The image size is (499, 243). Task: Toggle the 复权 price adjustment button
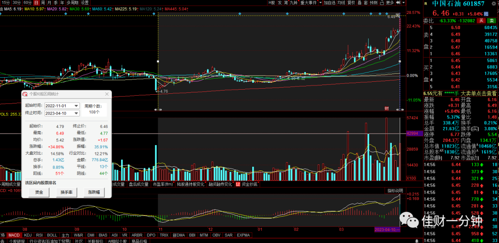(351, 3)
